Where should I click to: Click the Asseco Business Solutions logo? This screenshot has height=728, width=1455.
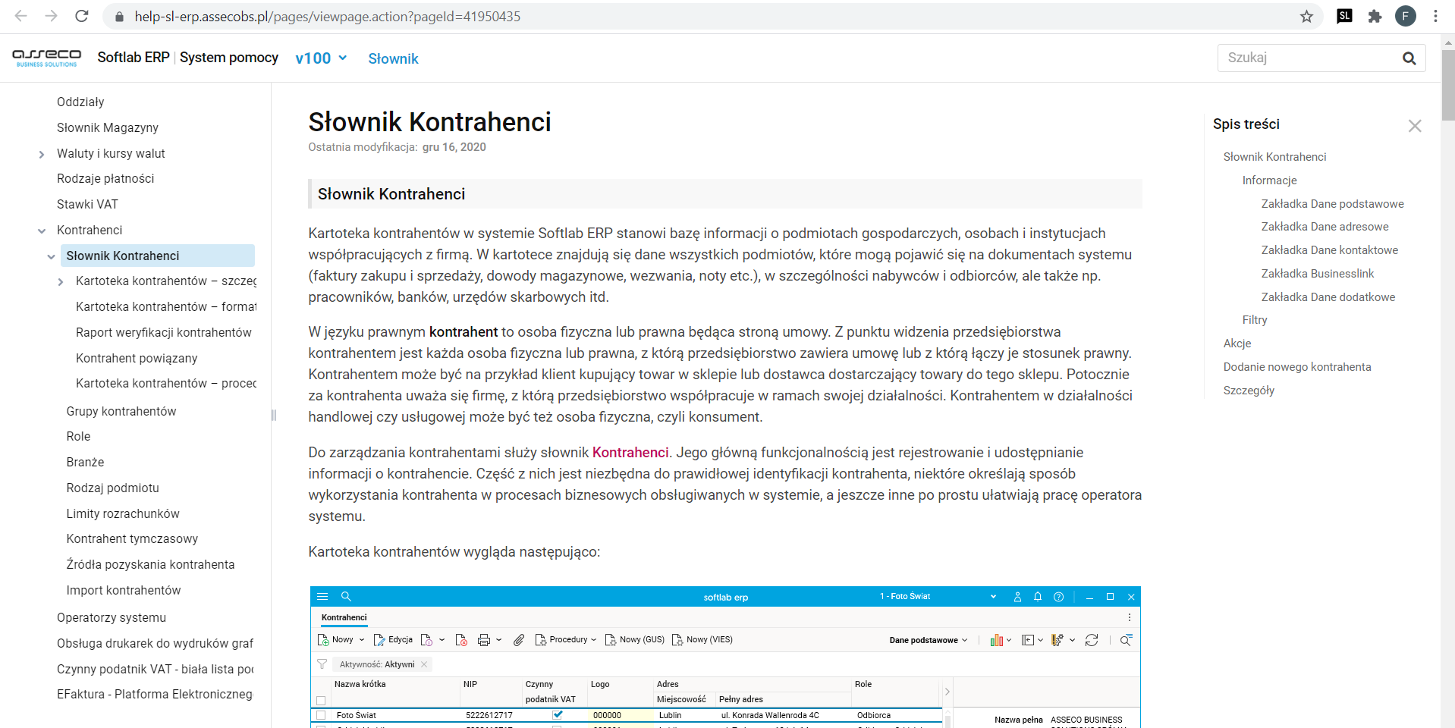click(x=47, y=58)
